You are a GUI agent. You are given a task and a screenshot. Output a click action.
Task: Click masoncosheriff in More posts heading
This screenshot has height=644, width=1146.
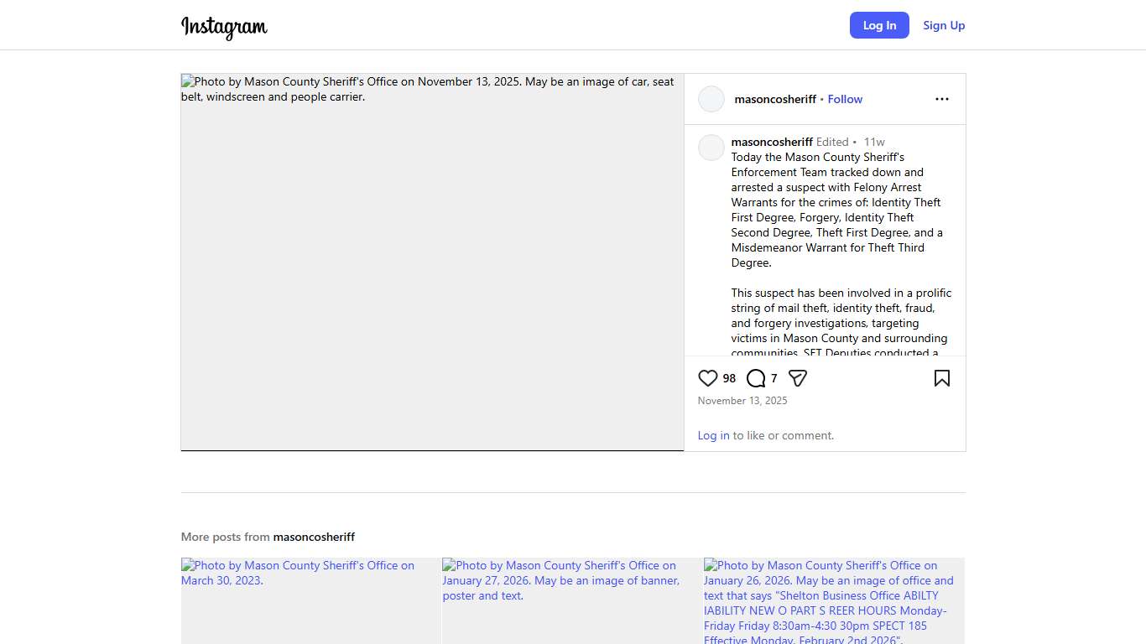click(x=314, y=537)
